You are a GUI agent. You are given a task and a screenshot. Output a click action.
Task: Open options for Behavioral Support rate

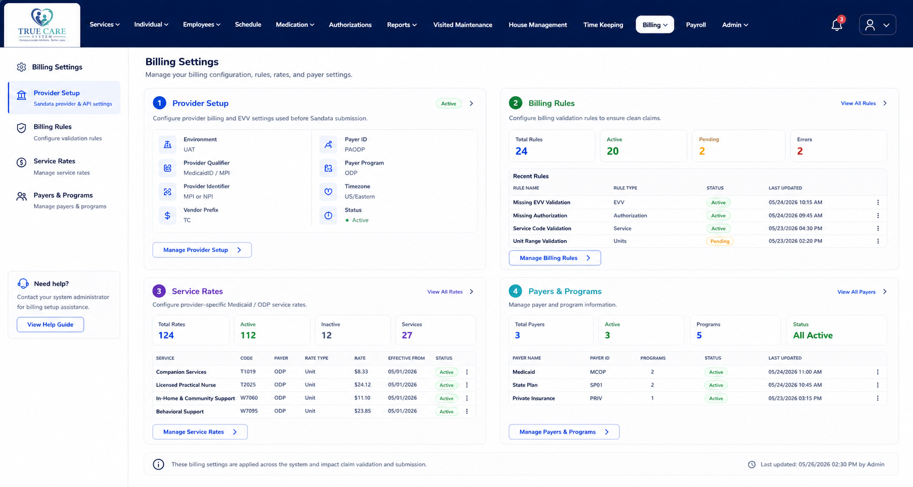pyautogui.click(x=467, y=412)
